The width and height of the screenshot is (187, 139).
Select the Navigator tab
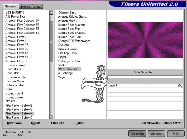(x=11, y=6)
